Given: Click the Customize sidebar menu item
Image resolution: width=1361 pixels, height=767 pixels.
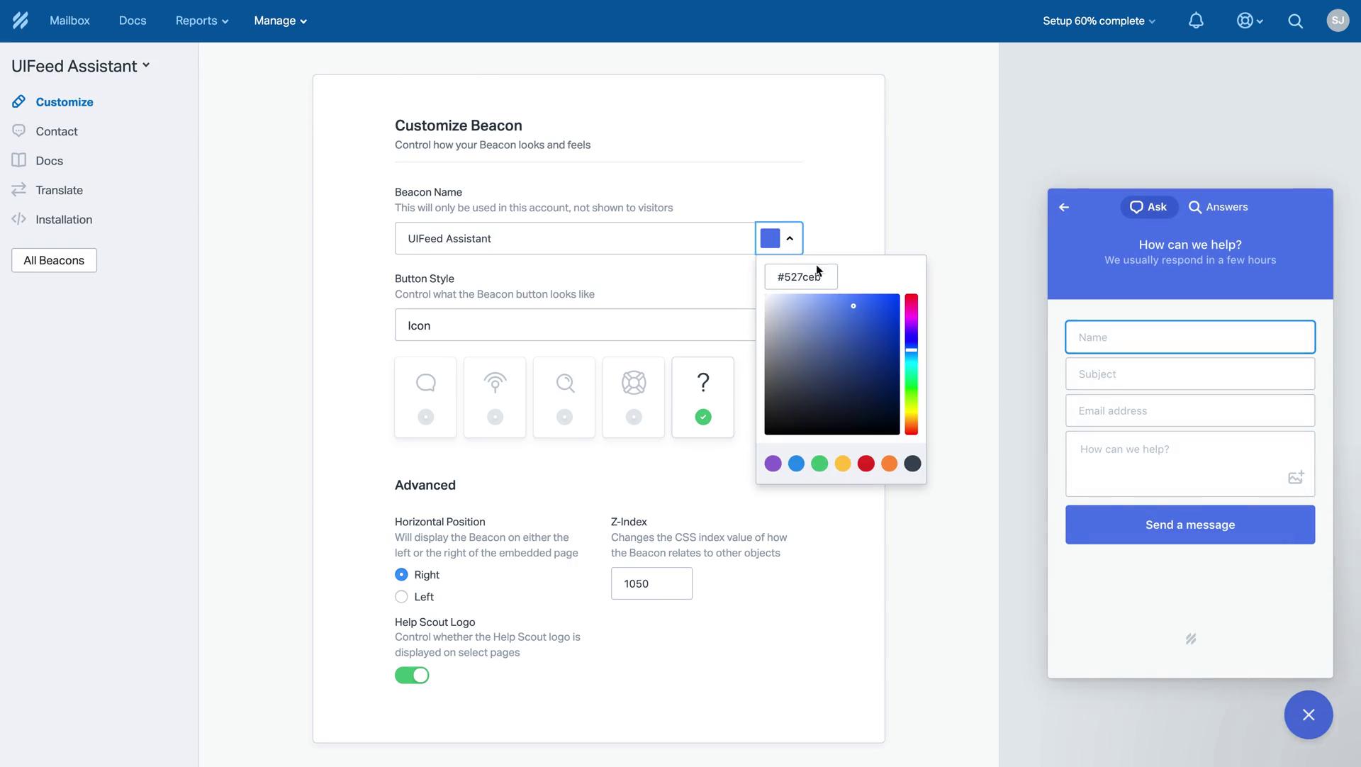Looking at the screenshot, I should pyautogui.click(x=64, y=103).
